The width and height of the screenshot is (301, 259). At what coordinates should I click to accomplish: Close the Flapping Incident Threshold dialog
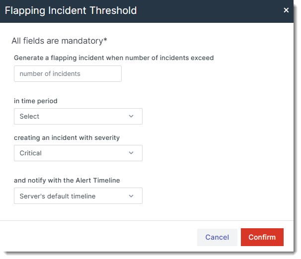click(x=286, y=10)
